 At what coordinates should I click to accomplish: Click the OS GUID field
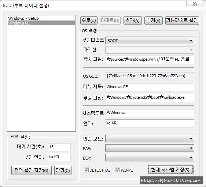coord(150,76)
